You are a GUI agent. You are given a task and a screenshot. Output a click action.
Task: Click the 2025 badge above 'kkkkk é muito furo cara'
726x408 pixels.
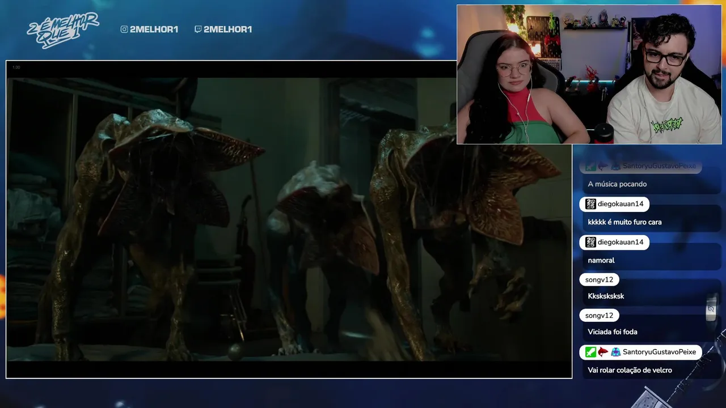click(x=590, y=204)
